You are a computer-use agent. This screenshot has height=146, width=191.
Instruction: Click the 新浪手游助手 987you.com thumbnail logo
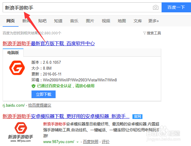[x=21, y=132]
